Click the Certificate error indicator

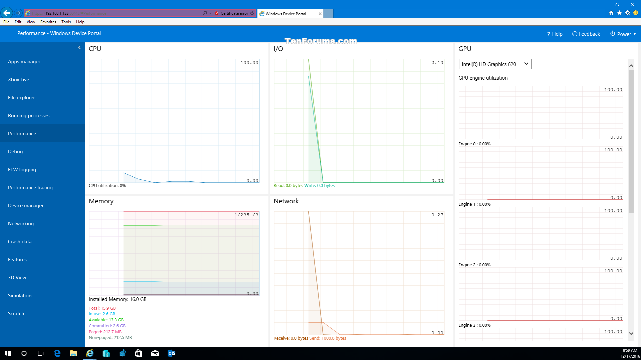point(232,13)
